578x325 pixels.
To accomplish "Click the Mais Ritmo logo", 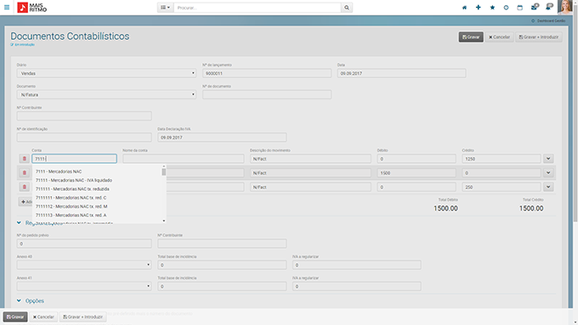I will 32,8.
